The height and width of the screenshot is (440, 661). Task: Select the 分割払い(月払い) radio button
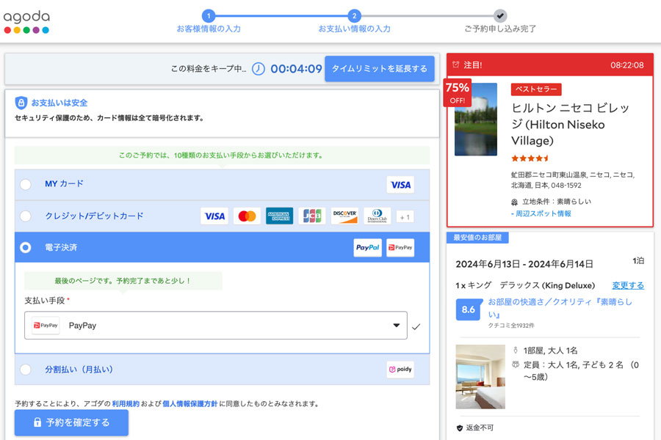pyautogui.click(x=26, y=370)
